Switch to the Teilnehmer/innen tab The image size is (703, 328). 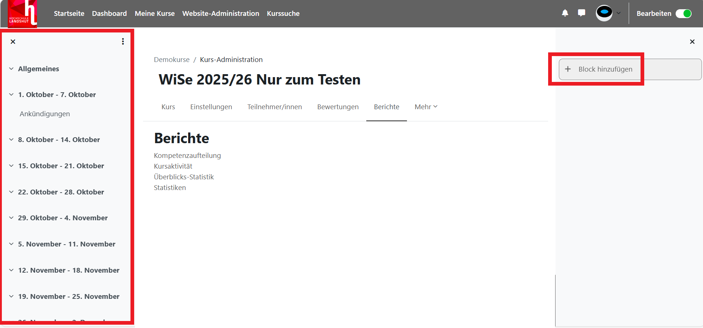274,107
